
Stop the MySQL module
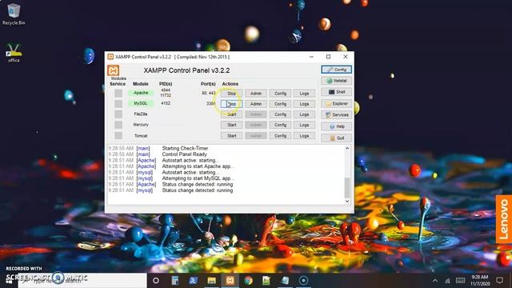231,104
